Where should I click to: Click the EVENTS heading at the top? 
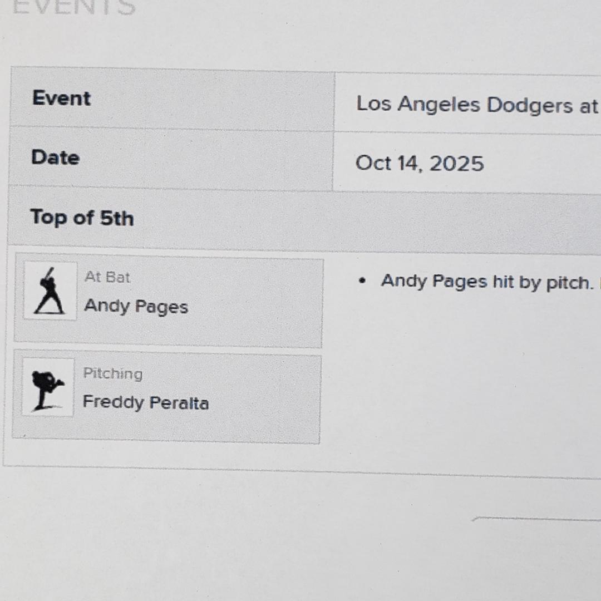(x=74, y=8)
